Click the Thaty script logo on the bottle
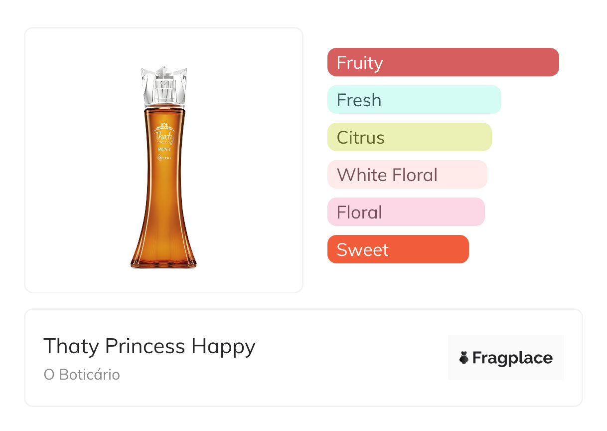 point(164,135)
